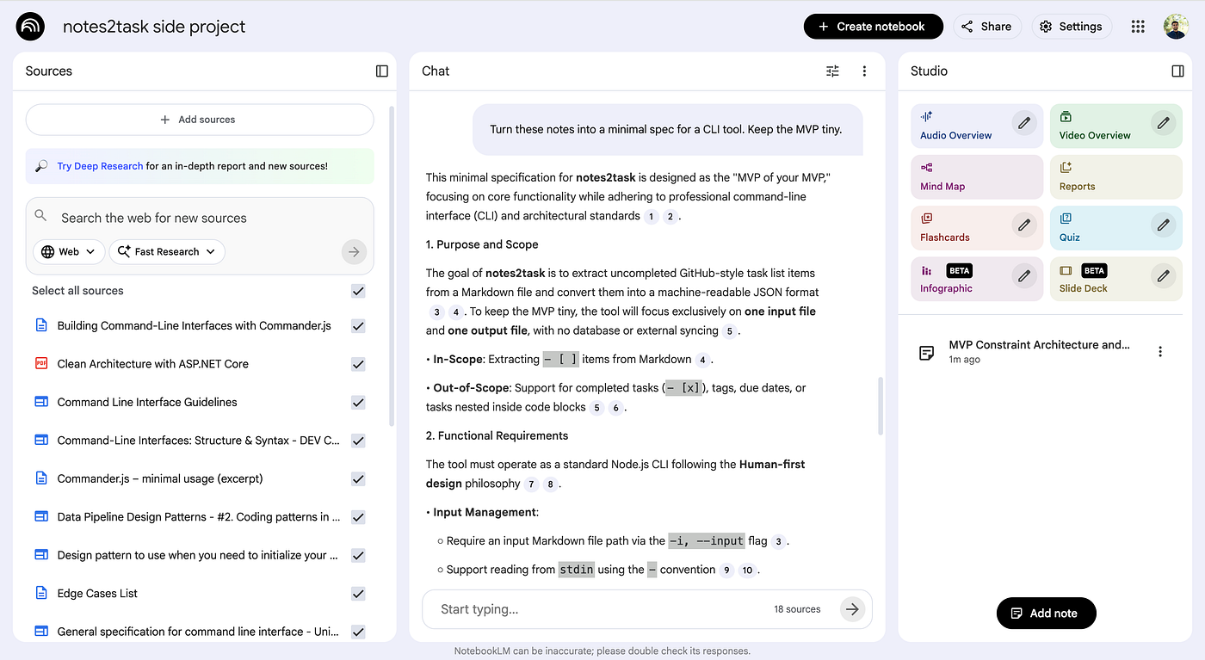
Task: Focus the Search the web for new sources field
Action: (200, 218)
